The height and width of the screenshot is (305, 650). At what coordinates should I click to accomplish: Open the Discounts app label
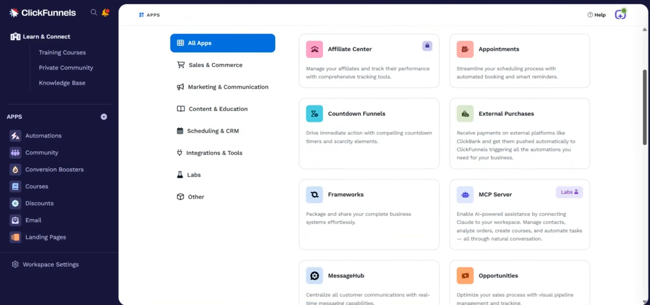(39, 203)
